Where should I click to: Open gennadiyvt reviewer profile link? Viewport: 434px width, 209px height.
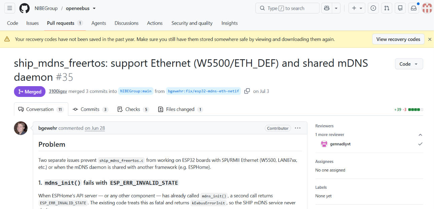(x=340, y=144)
